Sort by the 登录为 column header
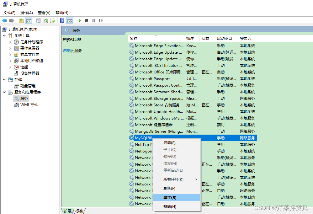The image size is (313, 214). (x=247, y=38)
